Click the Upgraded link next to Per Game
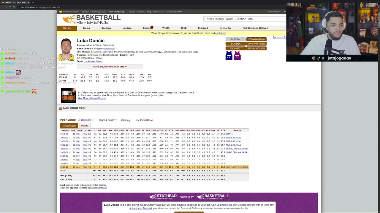The height and width of the screenshot is (213, 380). point(86,120)
